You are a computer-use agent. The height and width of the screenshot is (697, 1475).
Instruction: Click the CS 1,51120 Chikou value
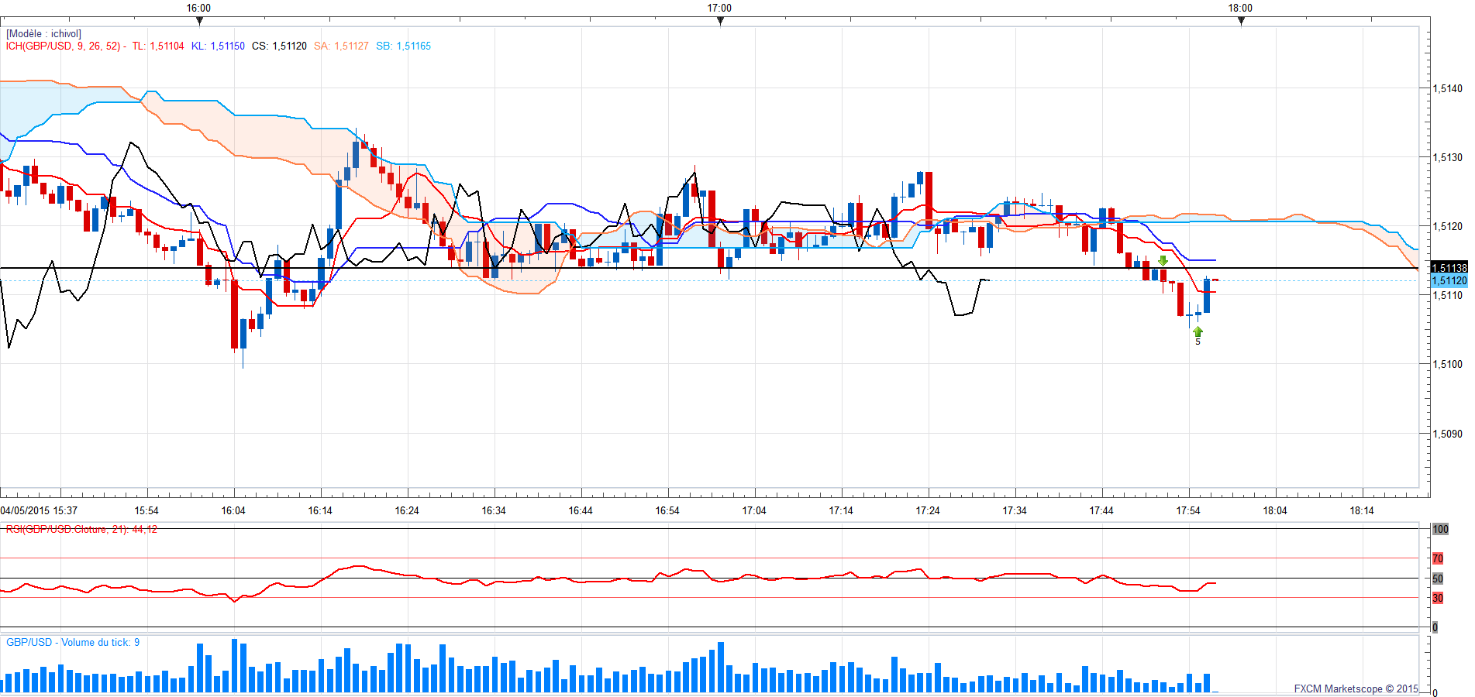(x=279, y=46)
